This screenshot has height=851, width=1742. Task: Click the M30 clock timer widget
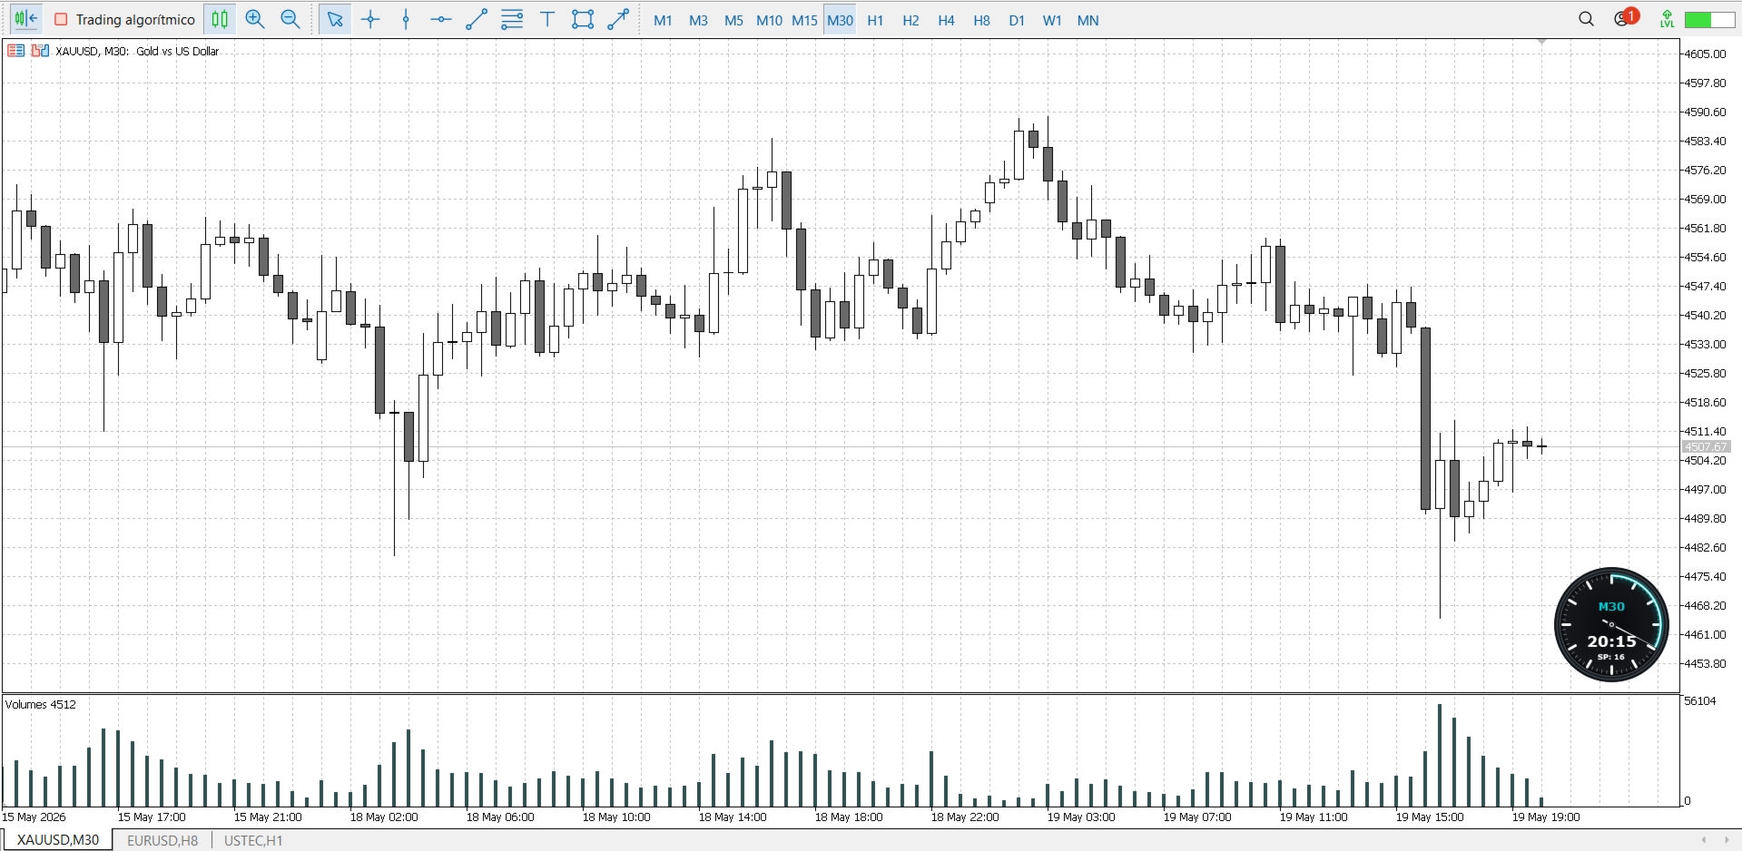point(1611,624)
